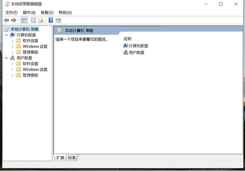This screenshot has height=171, width=245.
Task: Click the 计算机配置 computer icon in tree
Action: point(12,35)
